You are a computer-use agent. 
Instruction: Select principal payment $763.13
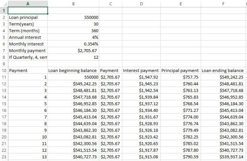tap(181, 90)
